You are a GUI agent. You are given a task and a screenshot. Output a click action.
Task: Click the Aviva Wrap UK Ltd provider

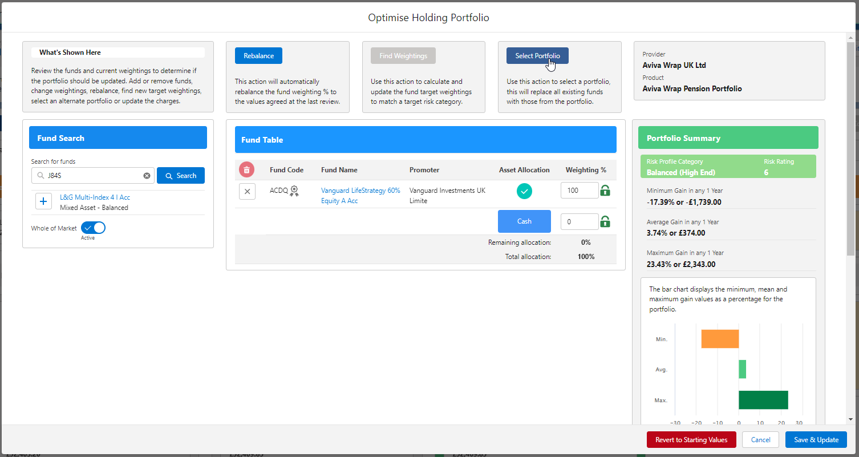point(674,65)
